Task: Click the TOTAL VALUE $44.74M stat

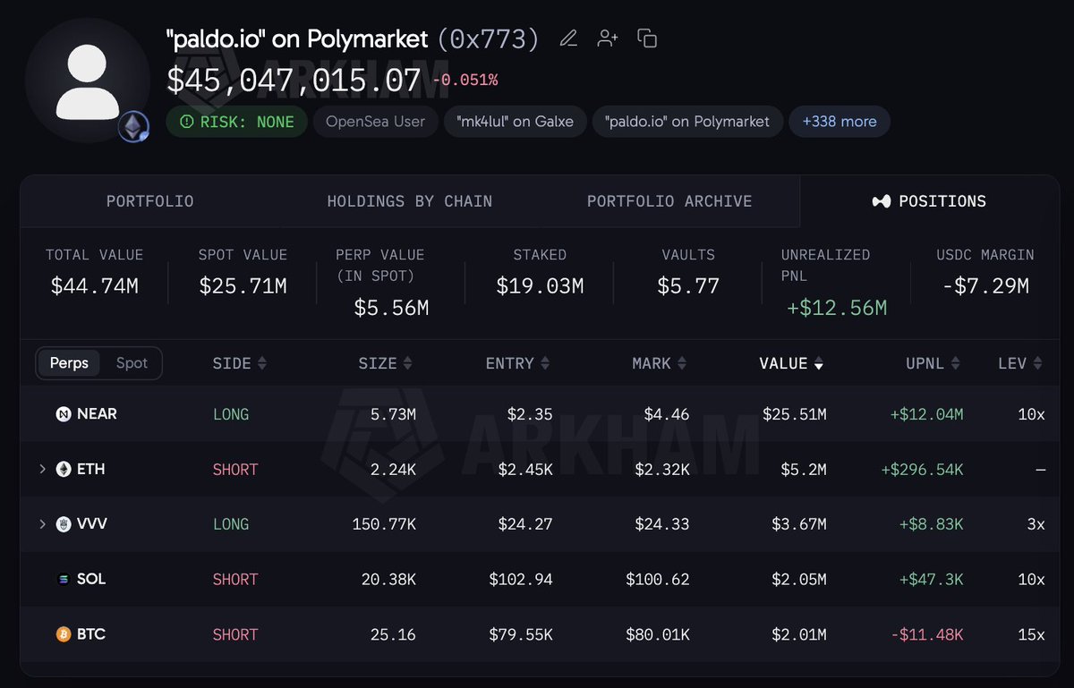Action: click(x=94, y=272)
